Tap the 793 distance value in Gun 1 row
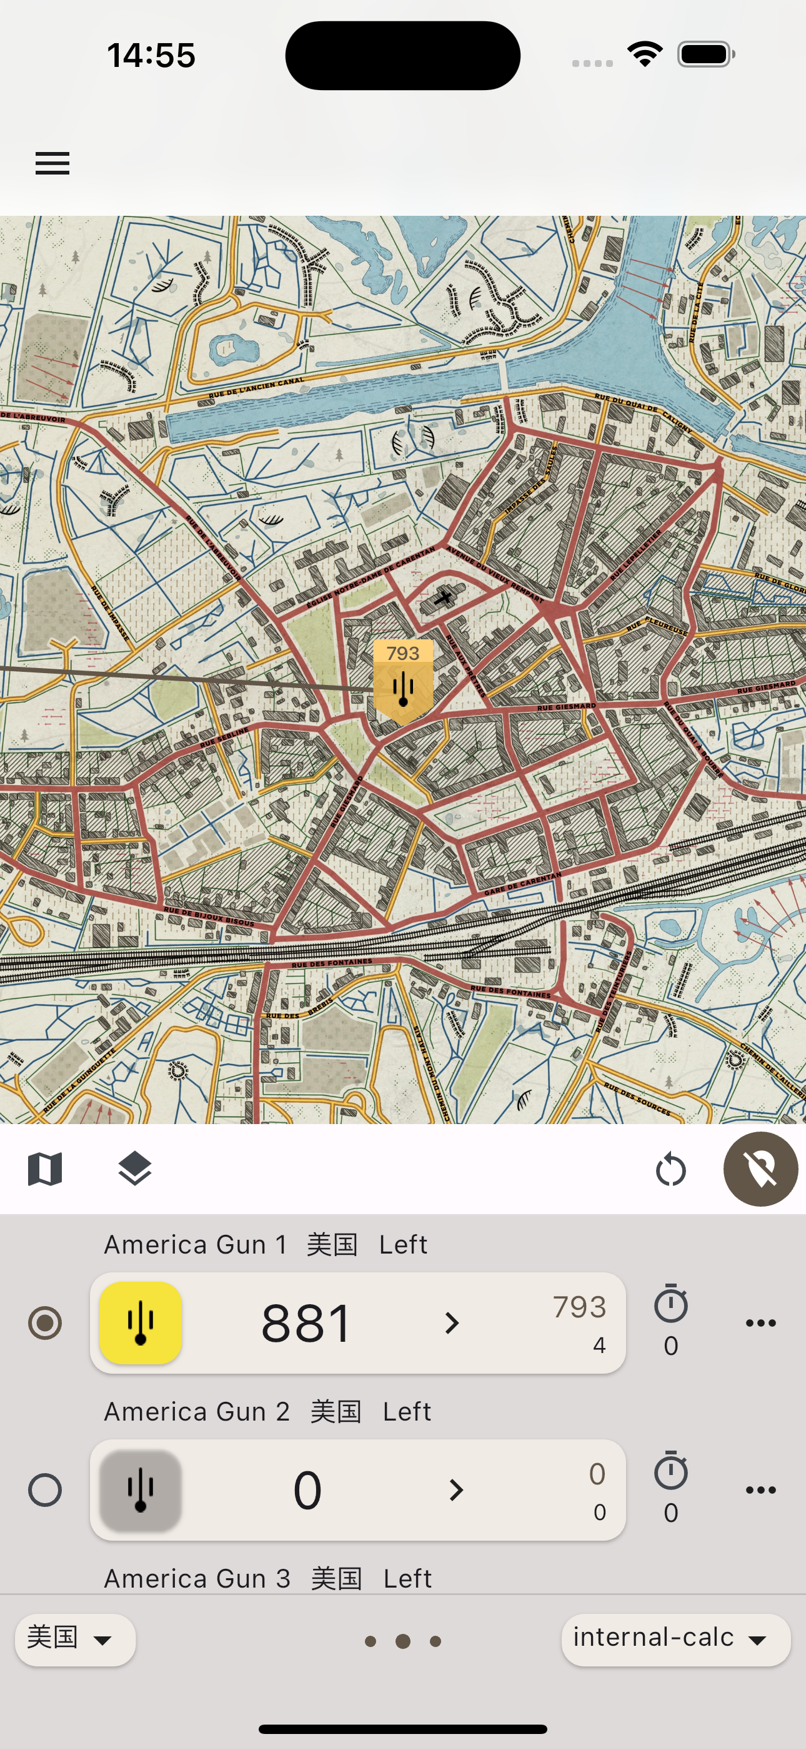Viewport: 806px width, 1749px height. (579, 1307)
